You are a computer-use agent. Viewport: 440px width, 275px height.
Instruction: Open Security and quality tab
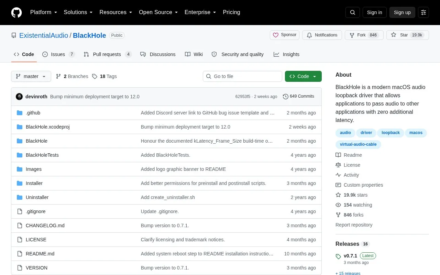point(238,54)
